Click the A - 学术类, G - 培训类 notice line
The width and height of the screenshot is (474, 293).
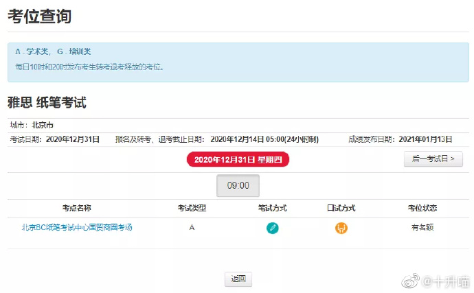[x=53, y=51]
